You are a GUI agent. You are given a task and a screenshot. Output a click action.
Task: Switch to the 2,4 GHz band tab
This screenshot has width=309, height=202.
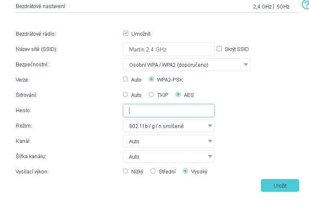pos(262,7)
